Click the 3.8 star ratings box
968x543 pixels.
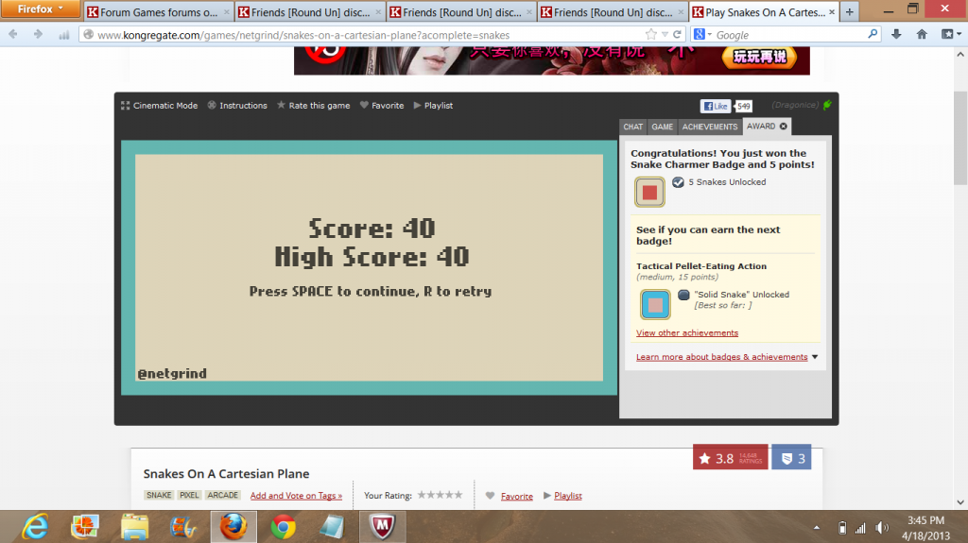coord(731,458)
